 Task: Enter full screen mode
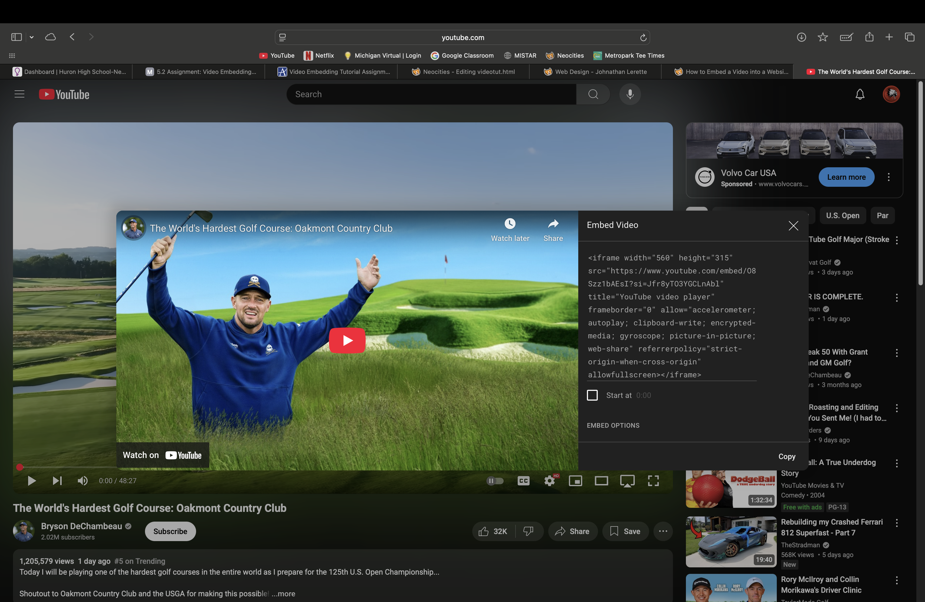(653, 481)
